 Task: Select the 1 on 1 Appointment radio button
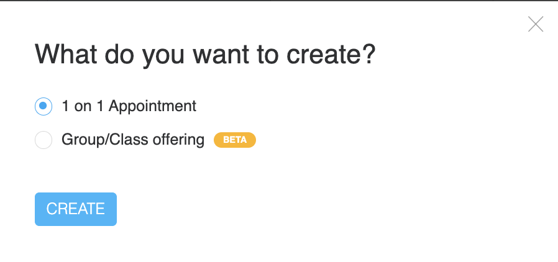[x=43, y=106]
